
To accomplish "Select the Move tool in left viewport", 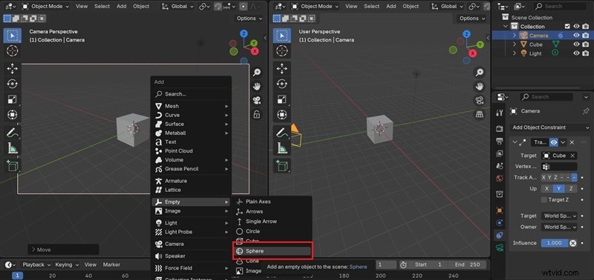I will pyautogui.click(x=13, y=68).
